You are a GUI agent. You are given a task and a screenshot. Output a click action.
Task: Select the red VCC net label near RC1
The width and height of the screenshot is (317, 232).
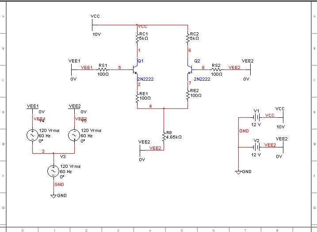pyautogui.click(x=142, y=27)
